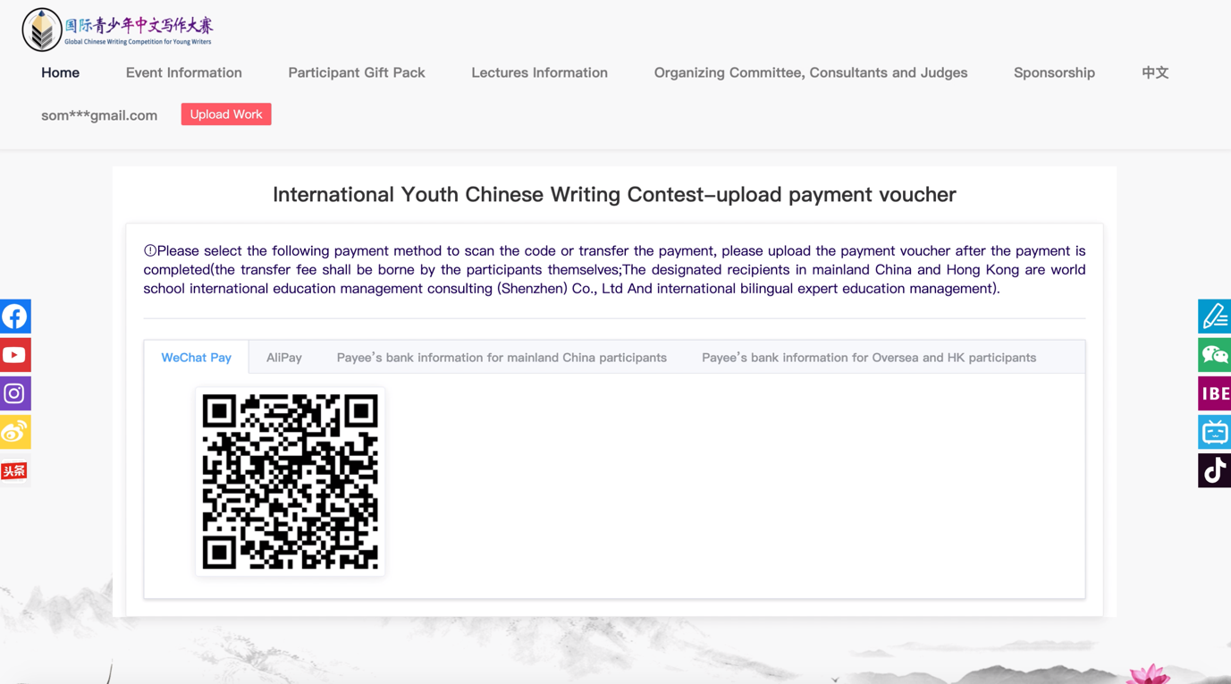Open the Instagram profile icon
Image resolution: width=1231 pixels, height=684 pixels.
point(15,393)
